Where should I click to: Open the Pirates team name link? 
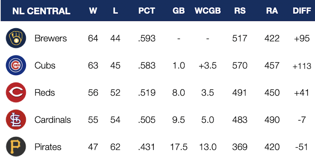point(48,147)
